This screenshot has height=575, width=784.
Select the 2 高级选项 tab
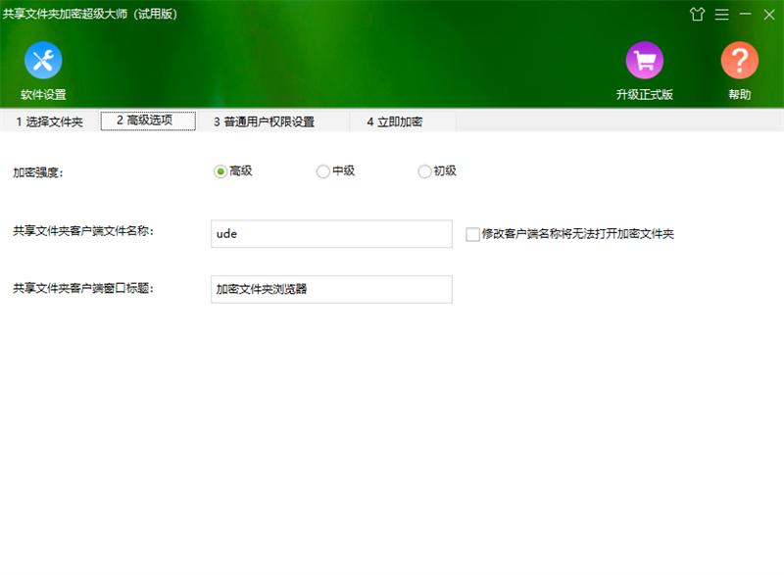point(147,121)
